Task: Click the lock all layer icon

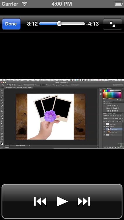Action: pos(113,121)
